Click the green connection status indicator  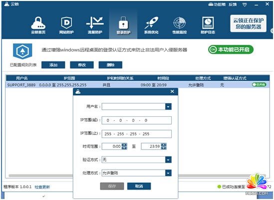click(219, 187)
